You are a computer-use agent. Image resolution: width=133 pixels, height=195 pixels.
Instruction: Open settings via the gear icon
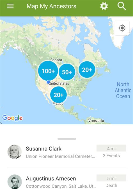pos(104,6)
